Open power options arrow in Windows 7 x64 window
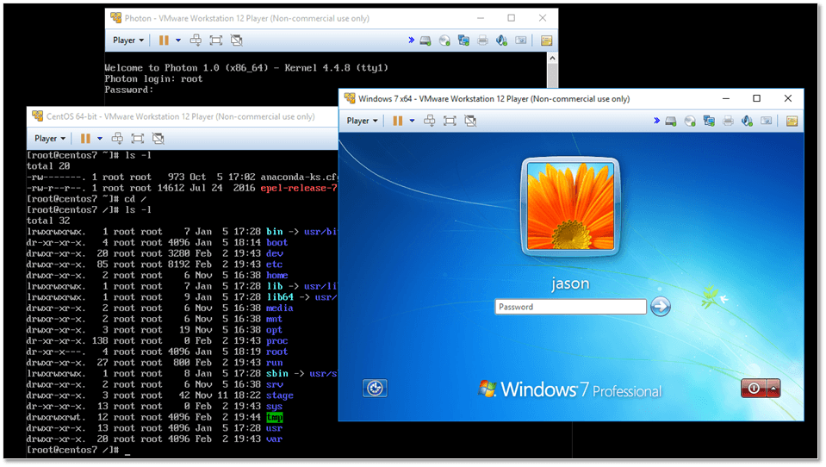Viewport: 826px width, 467px height. (412, 121)
